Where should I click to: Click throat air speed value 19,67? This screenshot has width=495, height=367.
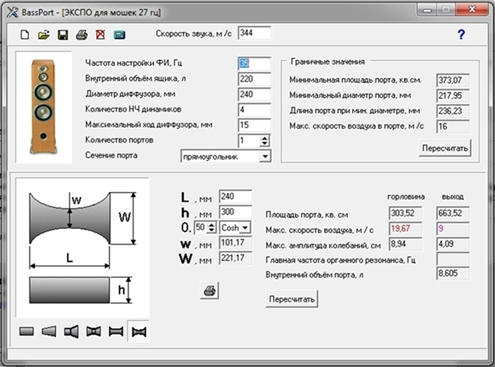(x=406, y=229)
